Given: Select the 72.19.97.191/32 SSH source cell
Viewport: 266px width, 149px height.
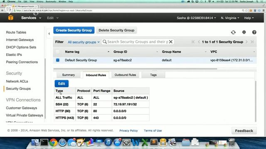Looking at the screenshot, I should pyautogui.click(x=131, y=104).
